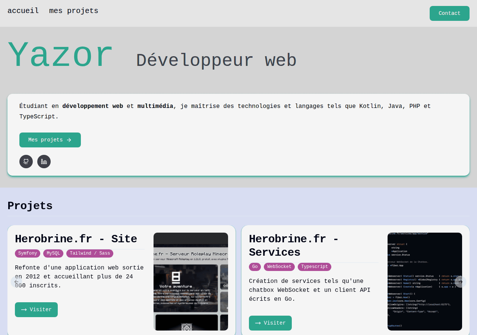Click the 'Refonte d'une application web' description
The width and height of the screenshot is (477, 335).
(x=79, y=277)
